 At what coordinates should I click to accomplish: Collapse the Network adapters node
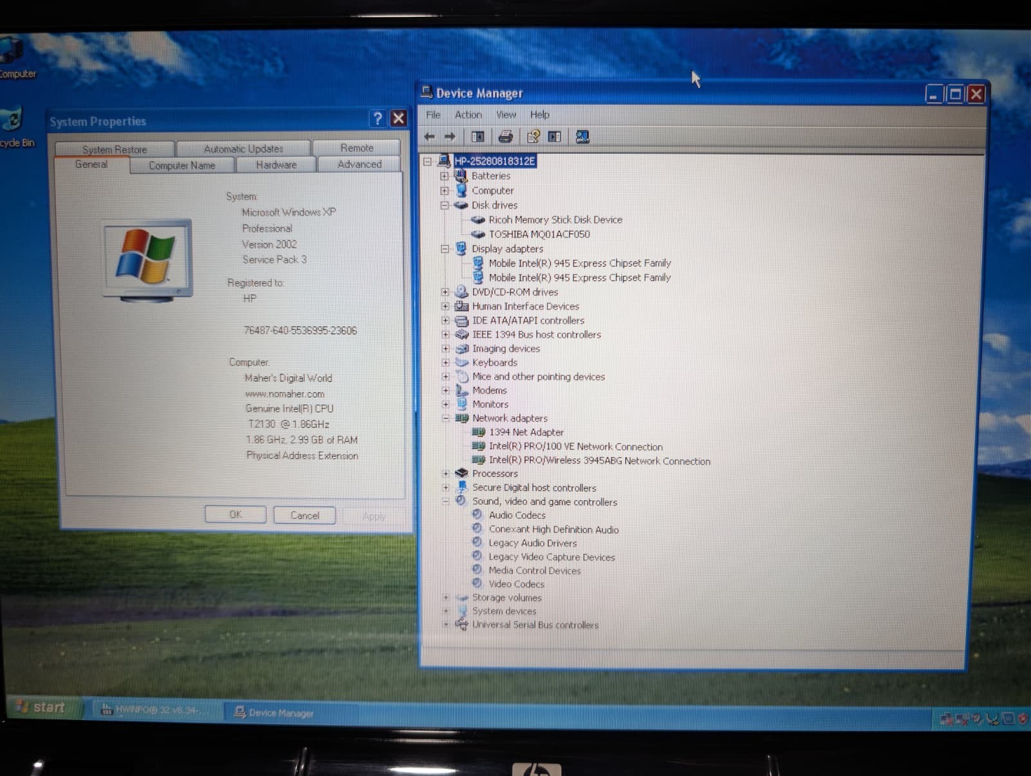(x=445, y=418)
